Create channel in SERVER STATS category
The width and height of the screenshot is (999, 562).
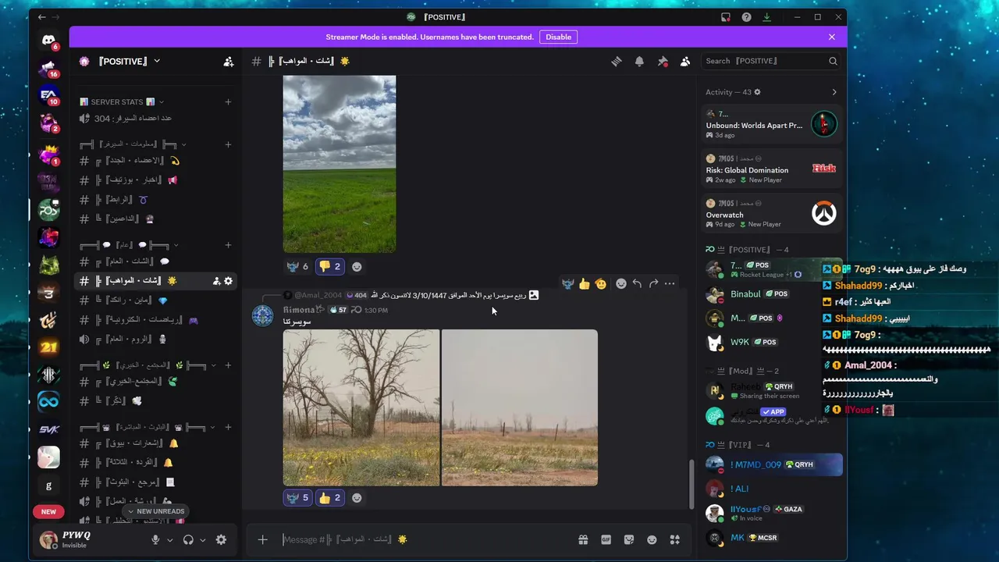pyautogui.click(x=228, y=101)
